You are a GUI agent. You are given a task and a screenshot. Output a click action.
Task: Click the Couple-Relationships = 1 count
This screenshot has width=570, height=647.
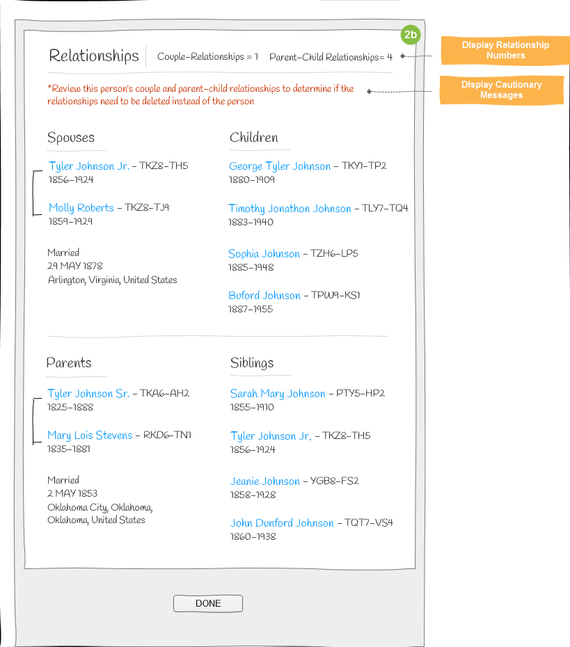(x=207, y=56)
